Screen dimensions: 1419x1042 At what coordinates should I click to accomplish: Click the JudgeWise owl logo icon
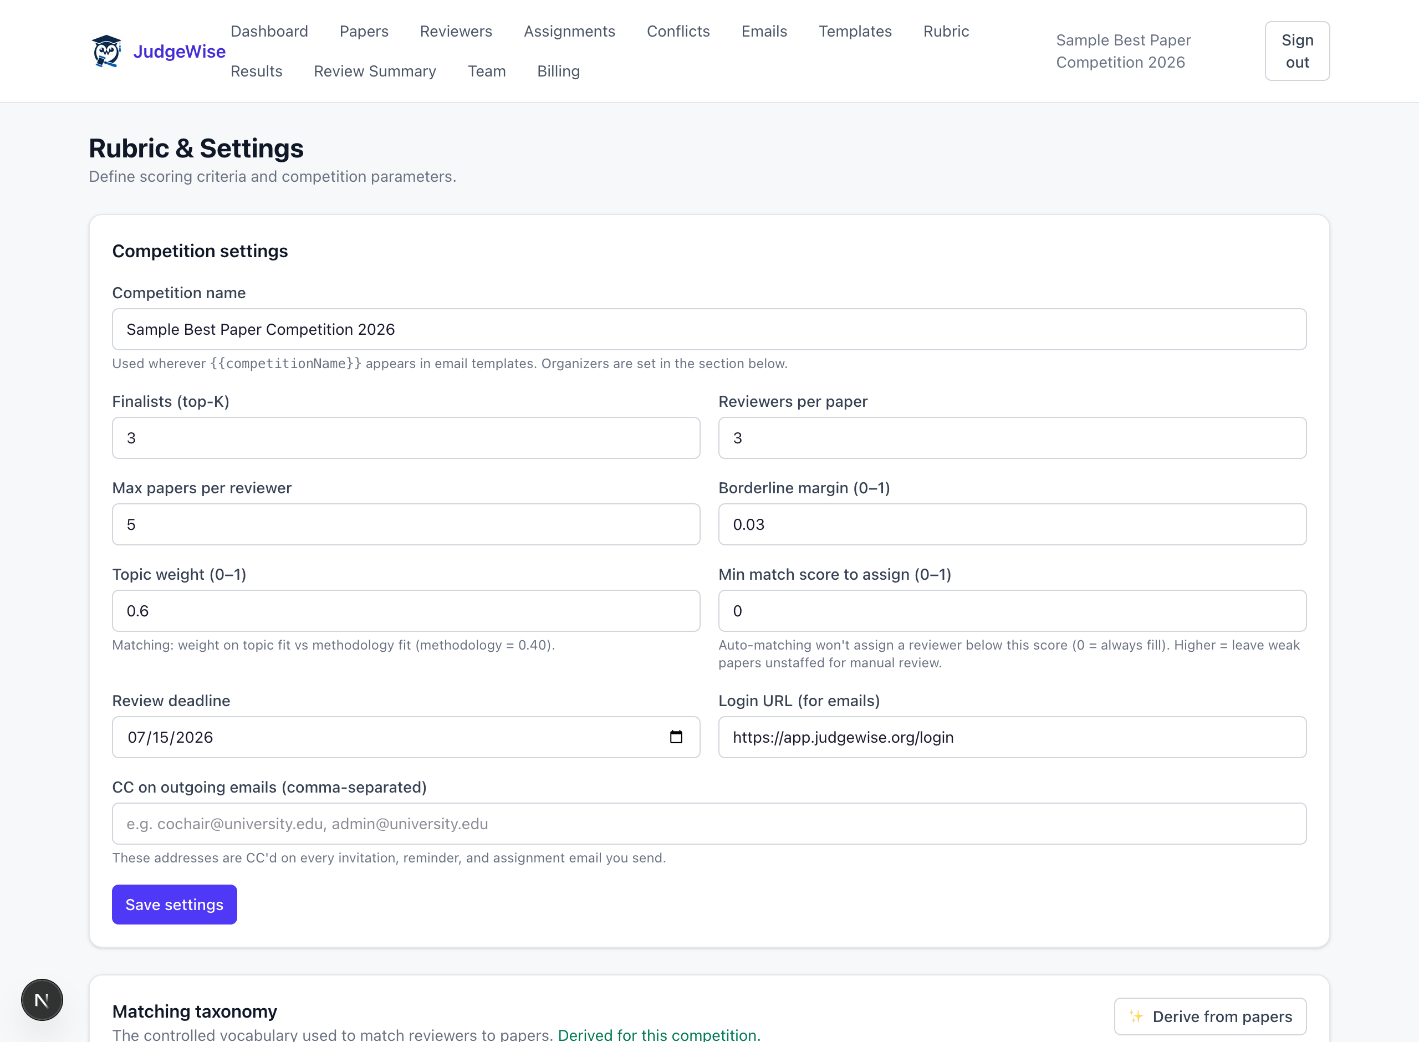click(106, 51)
